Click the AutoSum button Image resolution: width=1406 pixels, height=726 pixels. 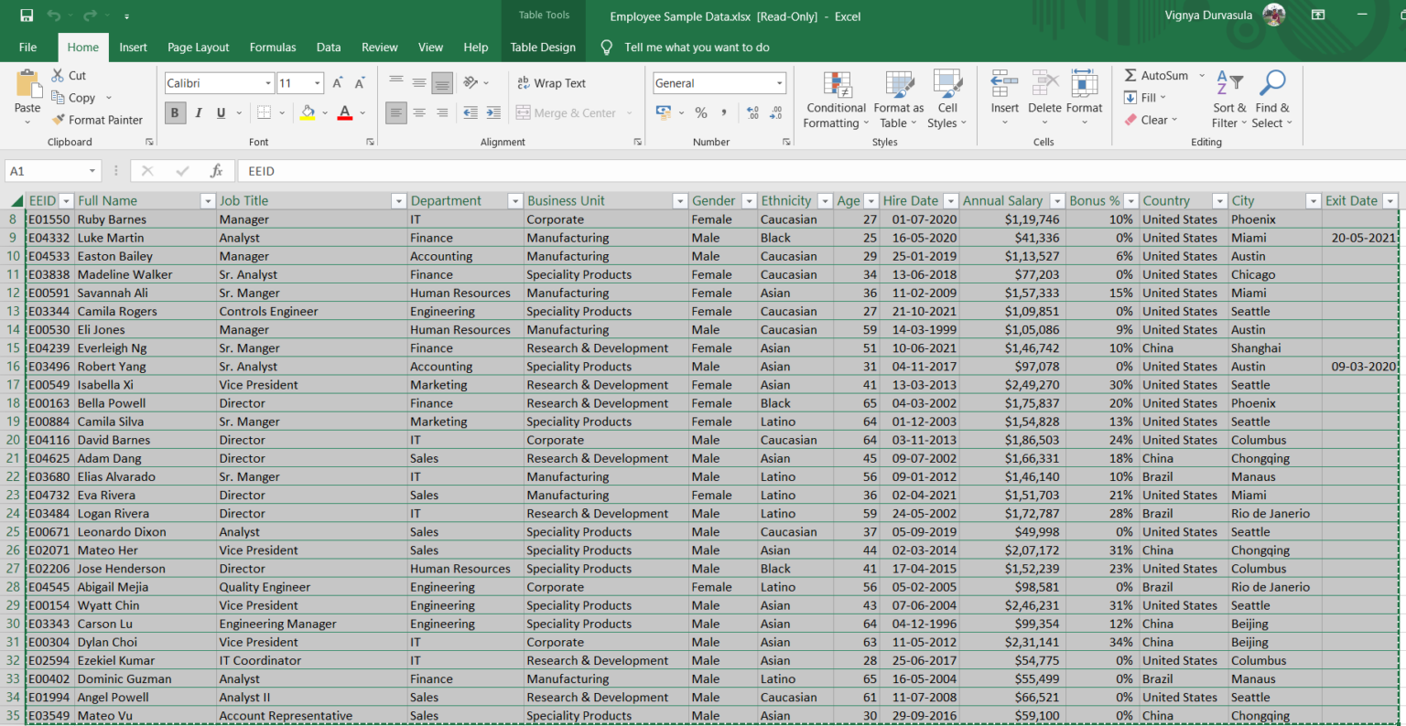click(x=1156, y=76)
